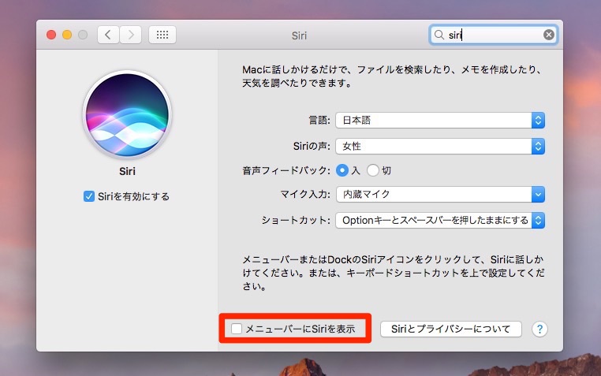This screenshot has width=601, height=376.
Task: Click description text starting Macに話しかけるだけで
Action: 392,76
